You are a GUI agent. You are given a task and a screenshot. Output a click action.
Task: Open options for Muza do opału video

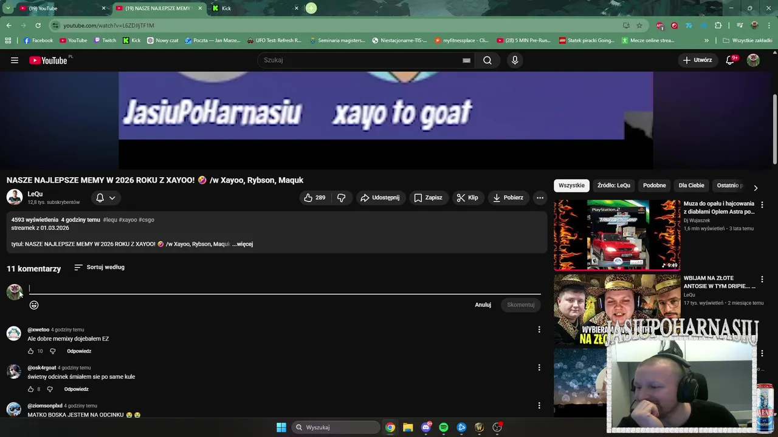pos(762,205)
